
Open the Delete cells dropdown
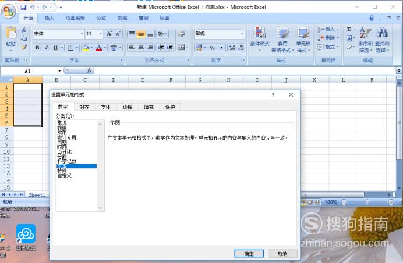tap(328, 38)
